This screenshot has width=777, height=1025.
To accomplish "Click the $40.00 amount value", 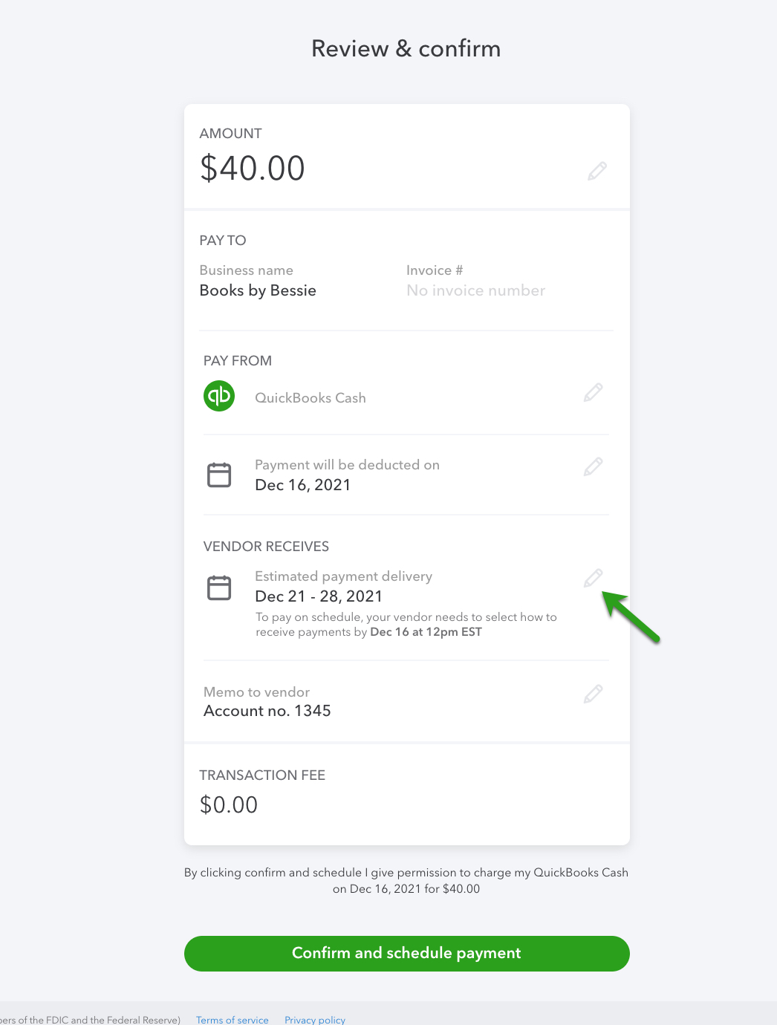I will pyautogui.click(x=253, y=168).
